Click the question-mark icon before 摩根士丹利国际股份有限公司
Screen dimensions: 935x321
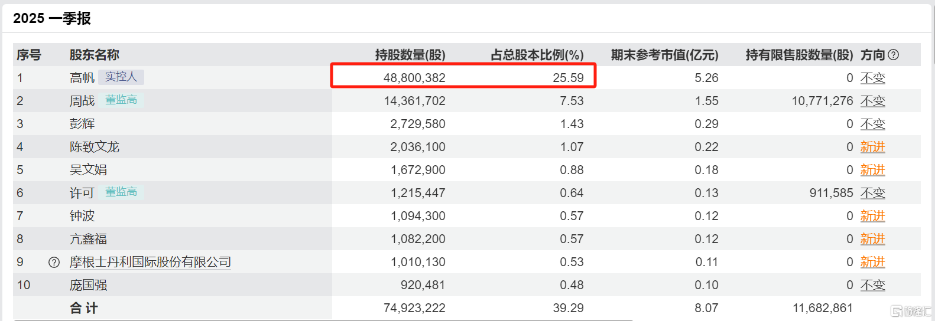click(54, 263)
